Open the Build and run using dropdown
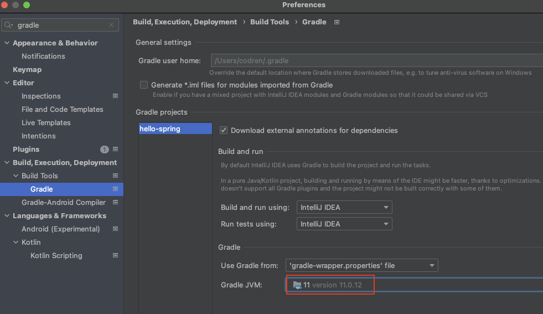Screen dimensions: 543x314 click(x=344, y=208)
